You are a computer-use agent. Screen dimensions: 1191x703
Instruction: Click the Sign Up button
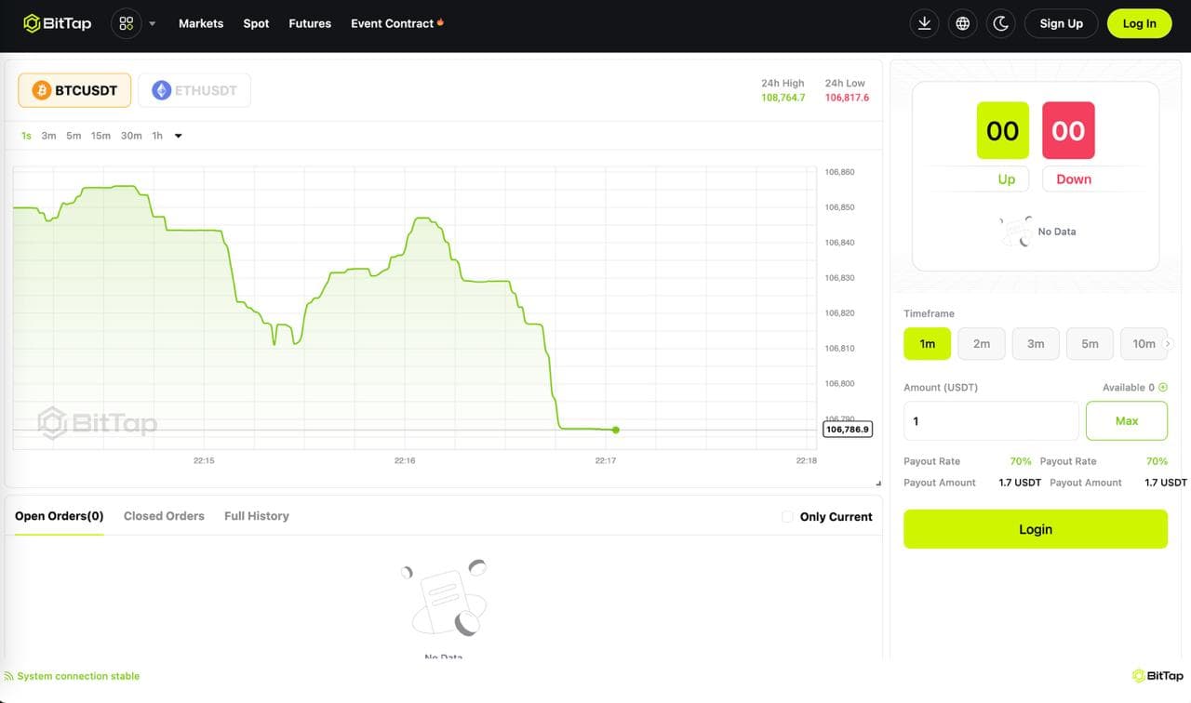1061,23
